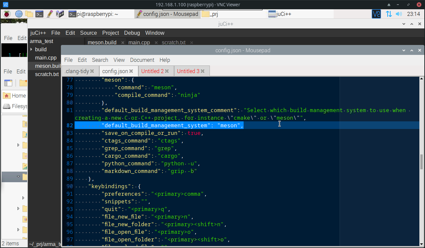Open Mousepad Document menu
The height and width of the screenshot is (248, 425).
(x=142, y=60)
